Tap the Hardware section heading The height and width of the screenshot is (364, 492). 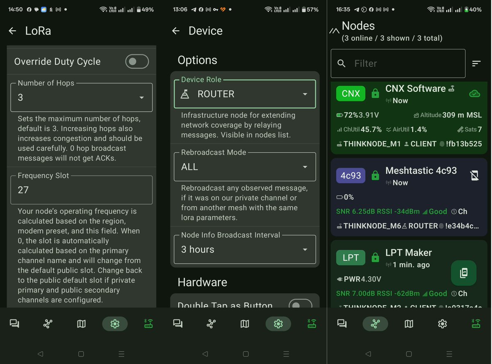pyautogui.click(x=202, y=282)
